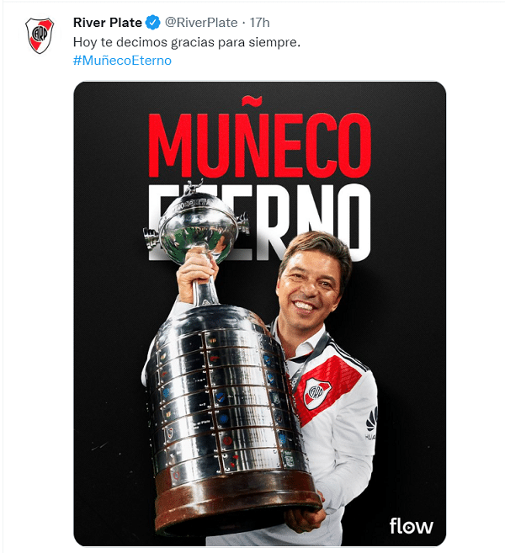Visit the @RiverPlate handle link
505x553 pixels.
click(x=201, y=23)
